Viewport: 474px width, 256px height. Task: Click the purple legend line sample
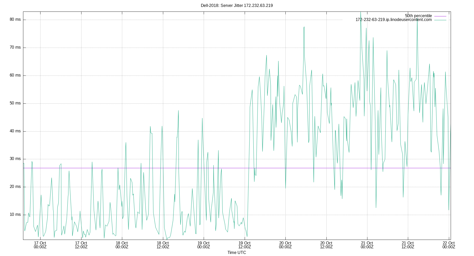[440, 16]
